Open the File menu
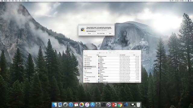The image size is (193, 108). tap(10, 1)
